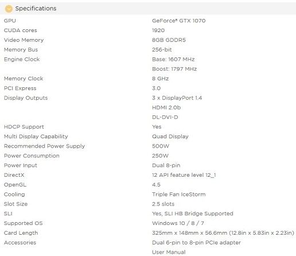Collapse the Specifications section chevron icon
This screenshot has height=256, width=296.
(9, 9)
